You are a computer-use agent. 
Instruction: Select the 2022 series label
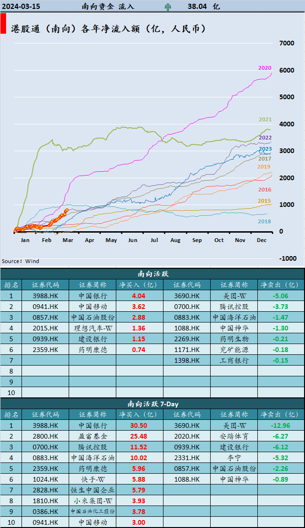point(265,138)
